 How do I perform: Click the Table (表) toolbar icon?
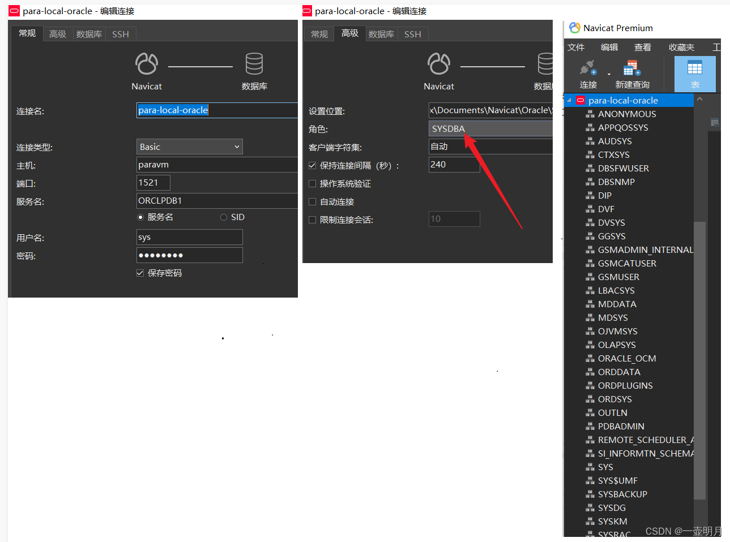[695, 68]
